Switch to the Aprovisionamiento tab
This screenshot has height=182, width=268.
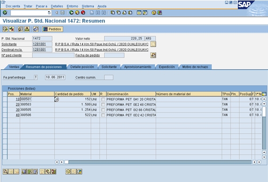pos(138,67)
